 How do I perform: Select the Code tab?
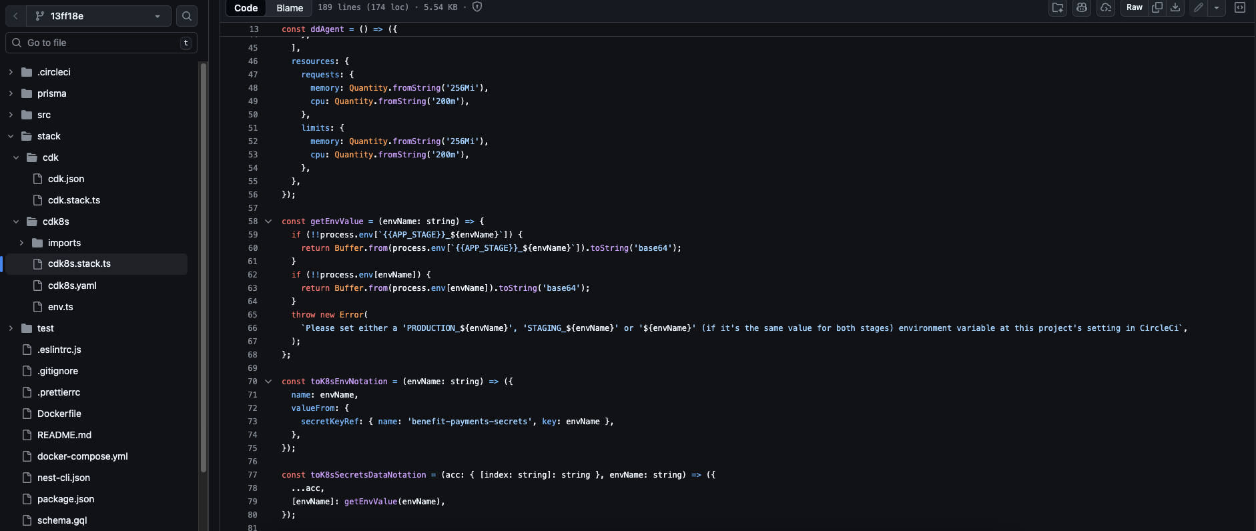(246, 8)
